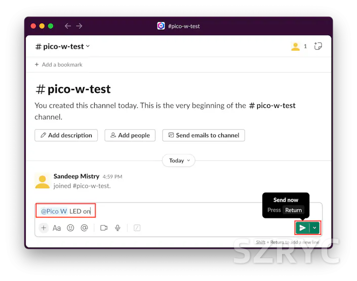Go forward with the right arrow
Image resolution: width=357 pixels, height=281 pixels.
point(79,26)
